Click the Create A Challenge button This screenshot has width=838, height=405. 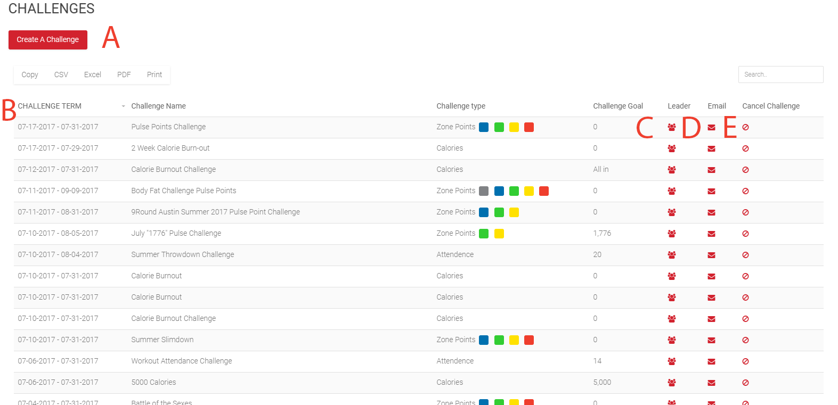point(48,40)
